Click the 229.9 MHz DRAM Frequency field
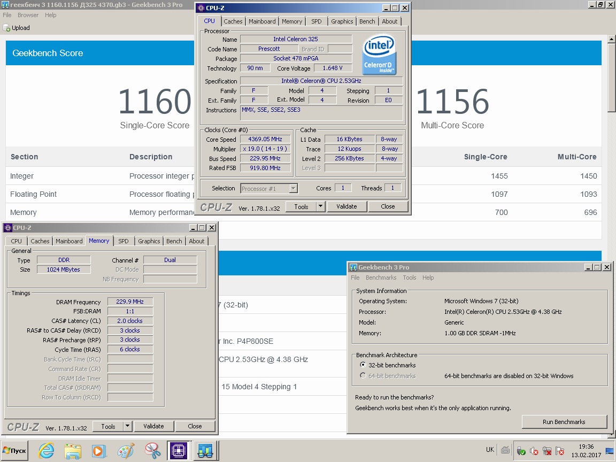Screen dimensions: 616x462 130,302
